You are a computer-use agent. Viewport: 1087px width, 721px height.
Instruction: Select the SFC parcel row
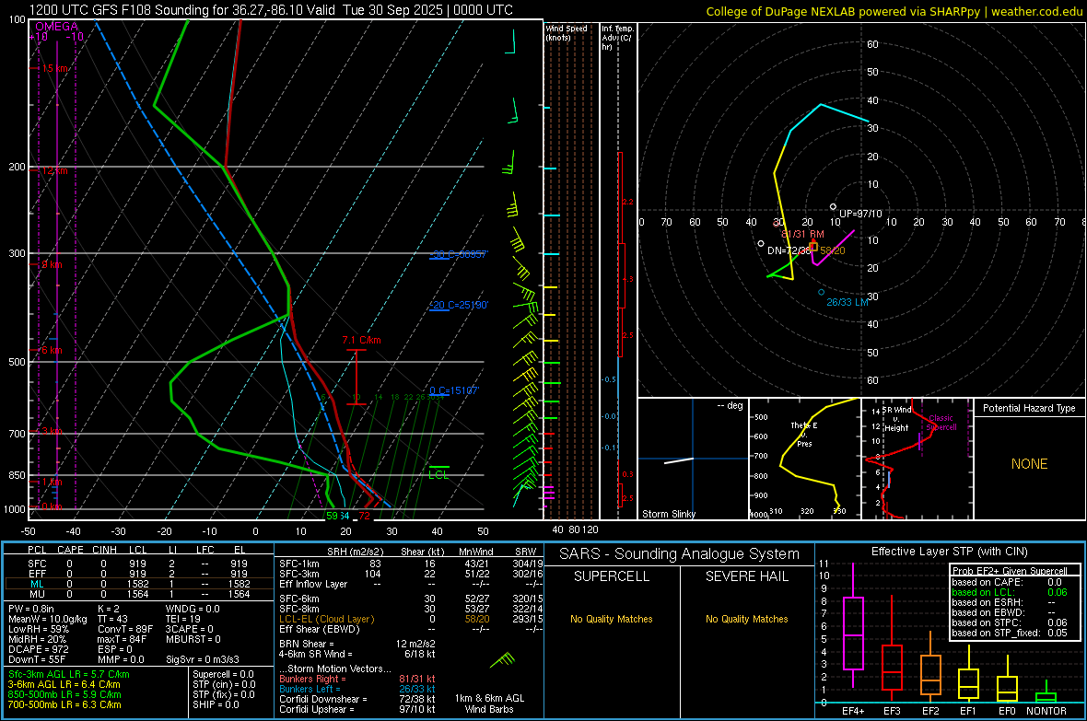139,564
